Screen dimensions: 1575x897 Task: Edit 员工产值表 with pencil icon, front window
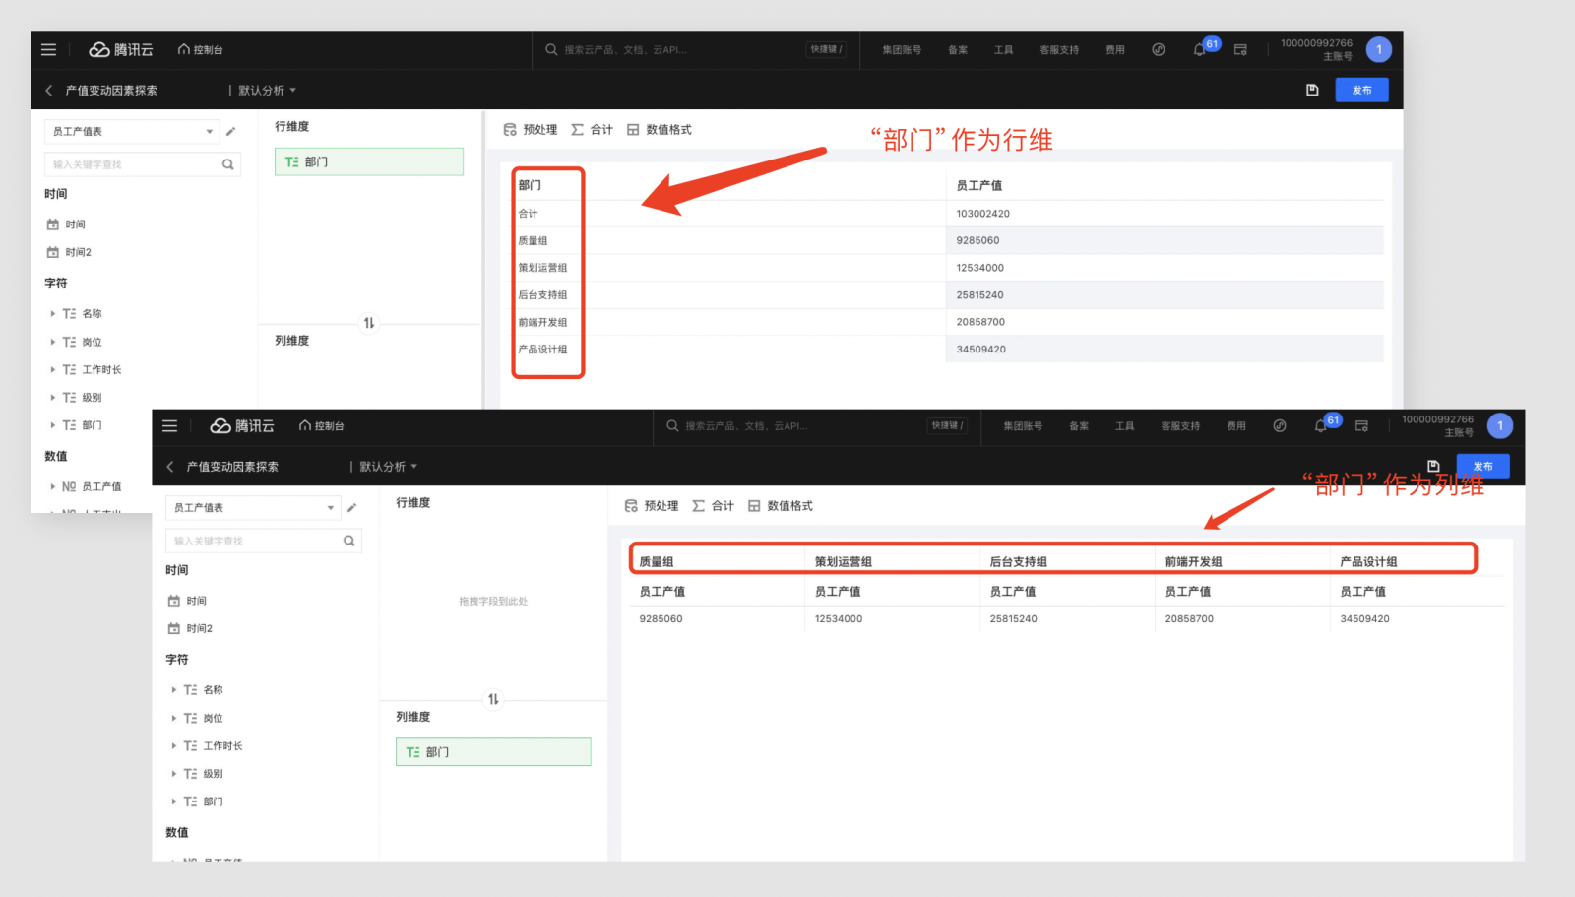point(351,507)
